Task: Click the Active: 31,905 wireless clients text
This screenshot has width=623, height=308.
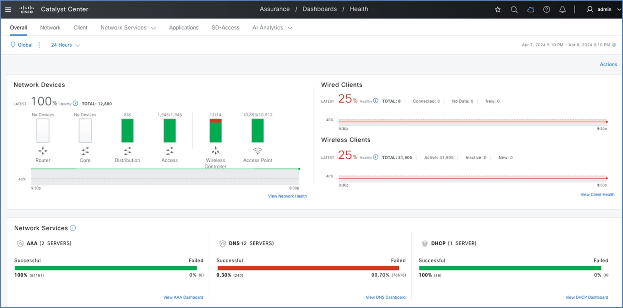Action: 439,157
